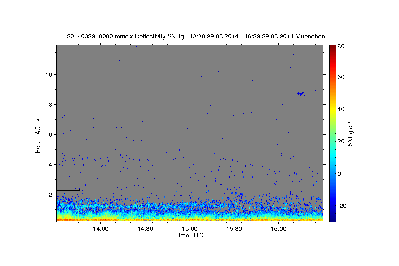
Task: Click the colorbar value 20
Action: point(341,141)
